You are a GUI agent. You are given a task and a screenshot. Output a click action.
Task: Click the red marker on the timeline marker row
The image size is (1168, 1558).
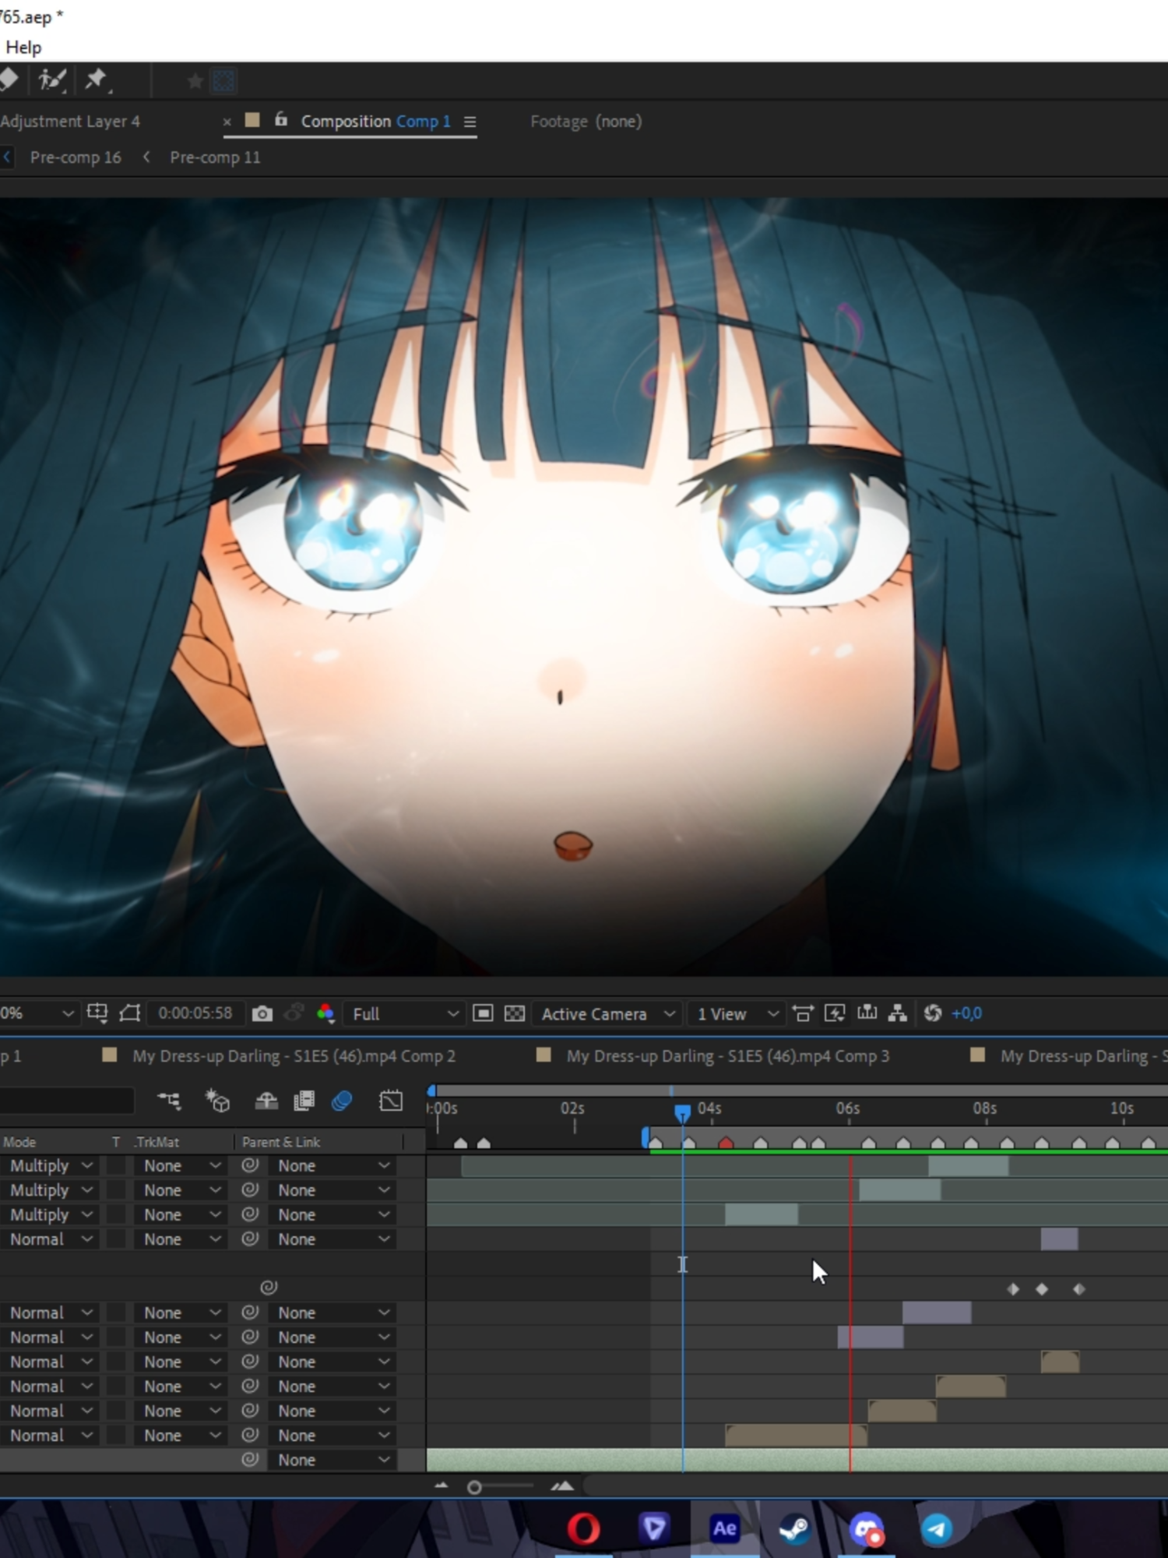[x=726, y=1143]
